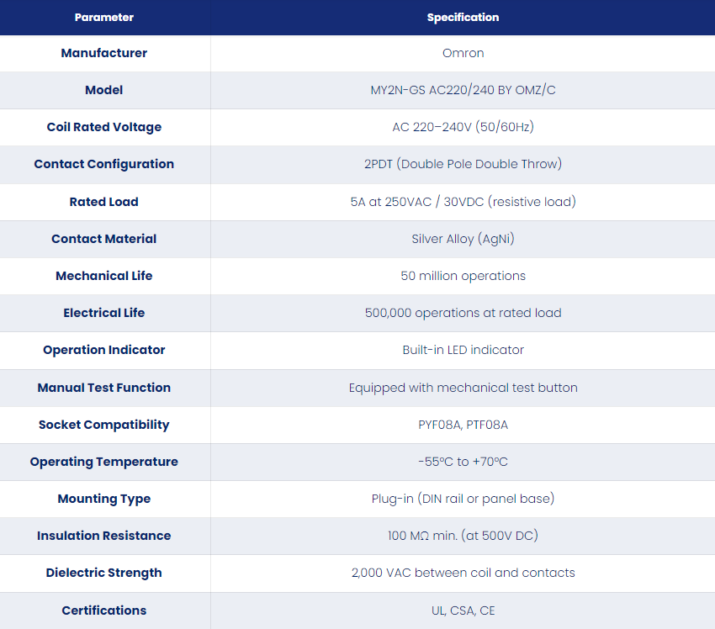Image resolution: width=715 pixels, height=629 pixels.
Task: Select the 2PDT Double Pole Double Throw text
Action: [x=463, y=164]
